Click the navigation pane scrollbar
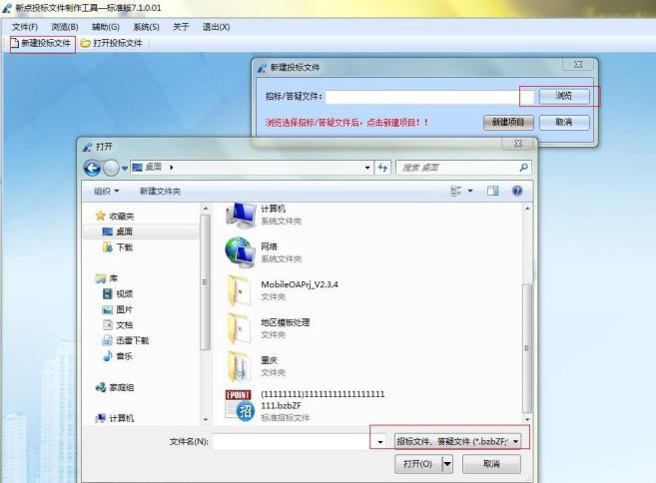Viewport: 656px width, 483px height. (205, 281)
